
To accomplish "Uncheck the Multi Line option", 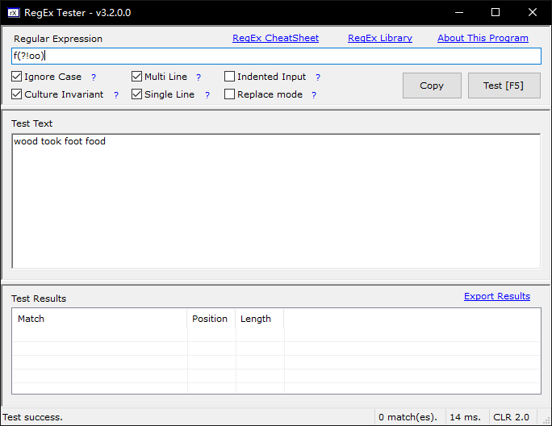I will [137, 77].
